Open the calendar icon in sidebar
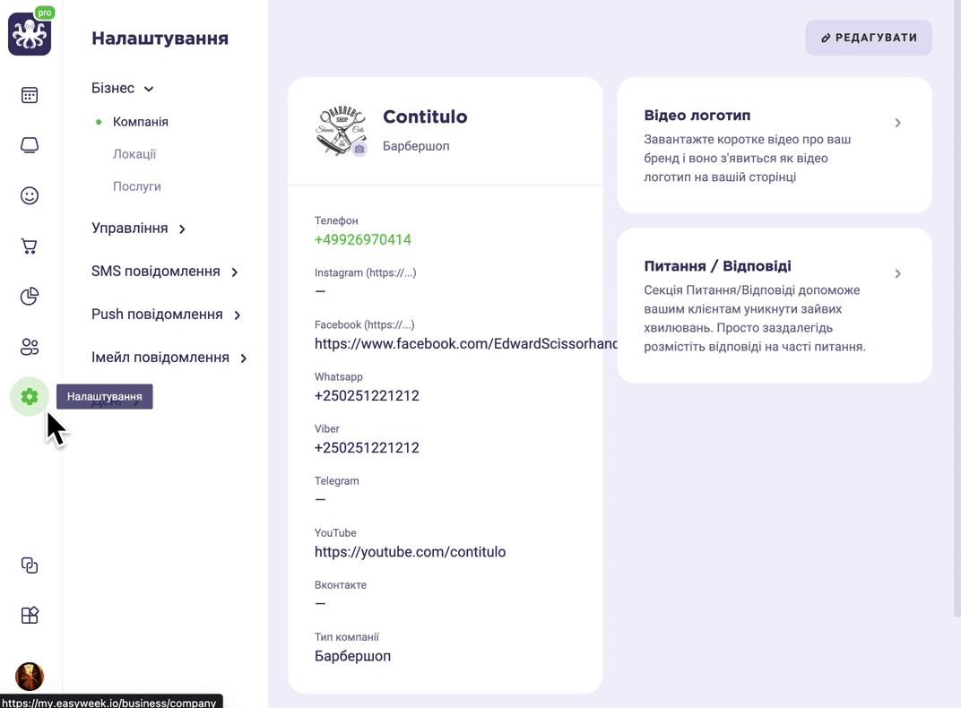 (x=30, y=95)
